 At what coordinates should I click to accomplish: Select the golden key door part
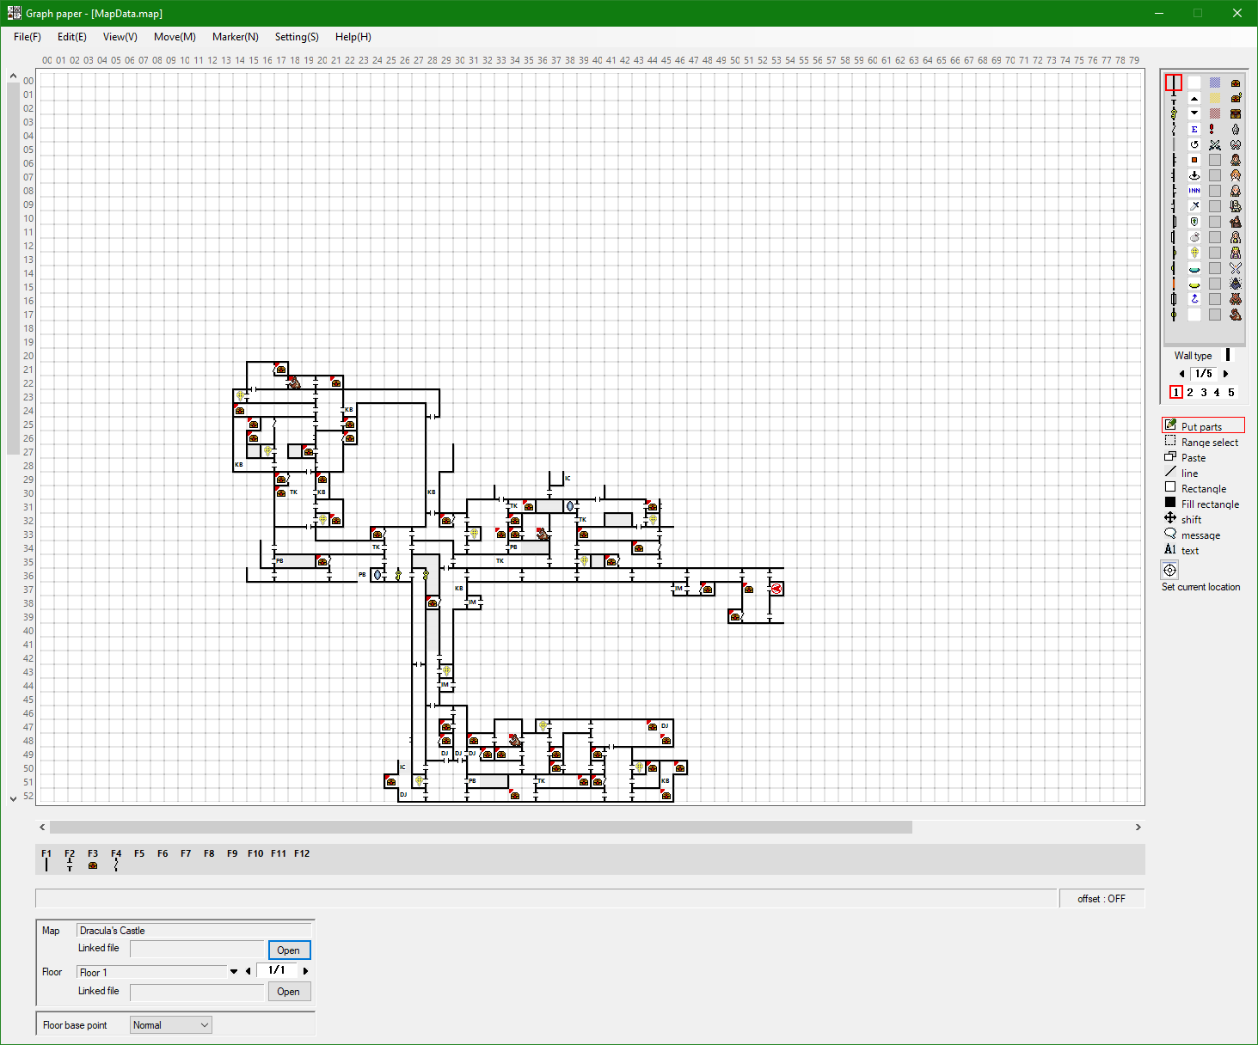coord(1174,113)
